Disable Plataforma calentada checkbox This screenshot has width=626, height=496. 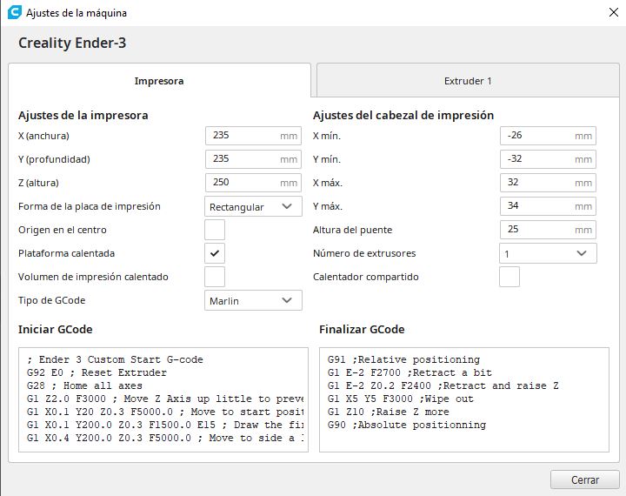click(x=214, y=253)
